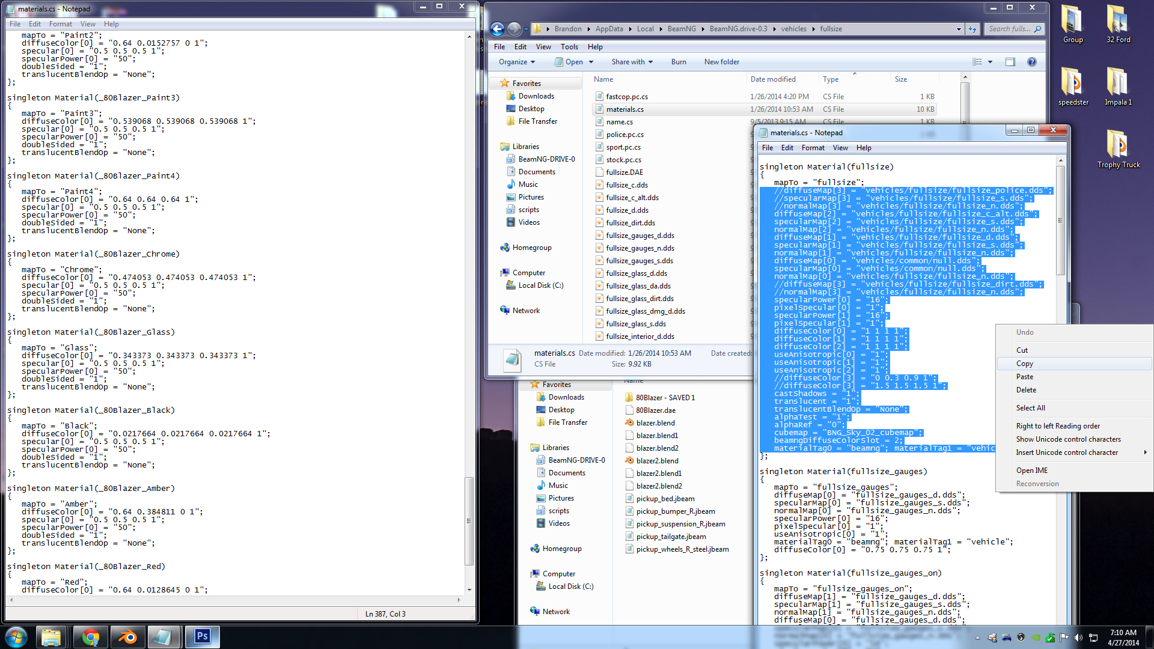Image resolution: width=1154 pixels, height=649 pixels.
Task: Toggle Explorer preview pane
Action: (1010, 62)
